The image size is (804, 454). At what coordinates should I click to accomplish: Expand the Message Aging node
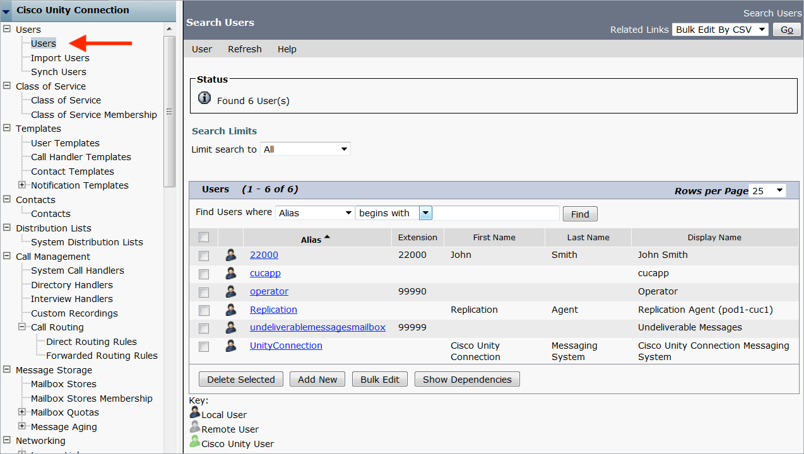point(22,426)
